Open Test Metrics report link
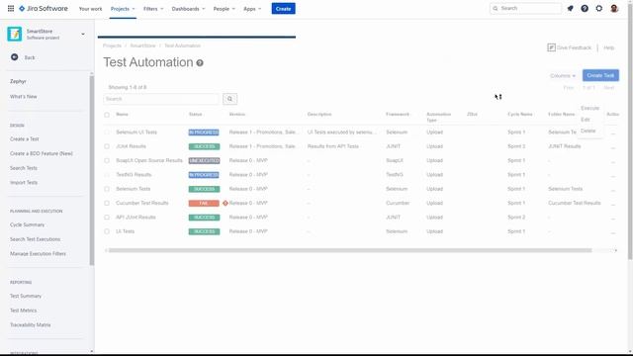The width and height of the screenshot is (633, 356). pos(23,311)
